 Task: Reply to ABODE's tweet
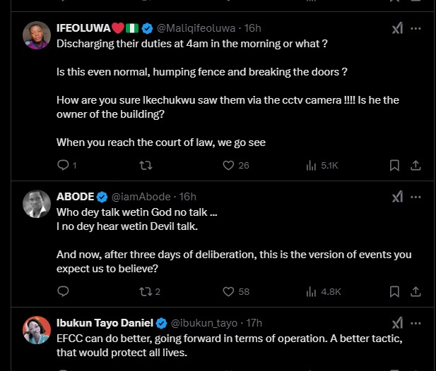coord(63,291)
